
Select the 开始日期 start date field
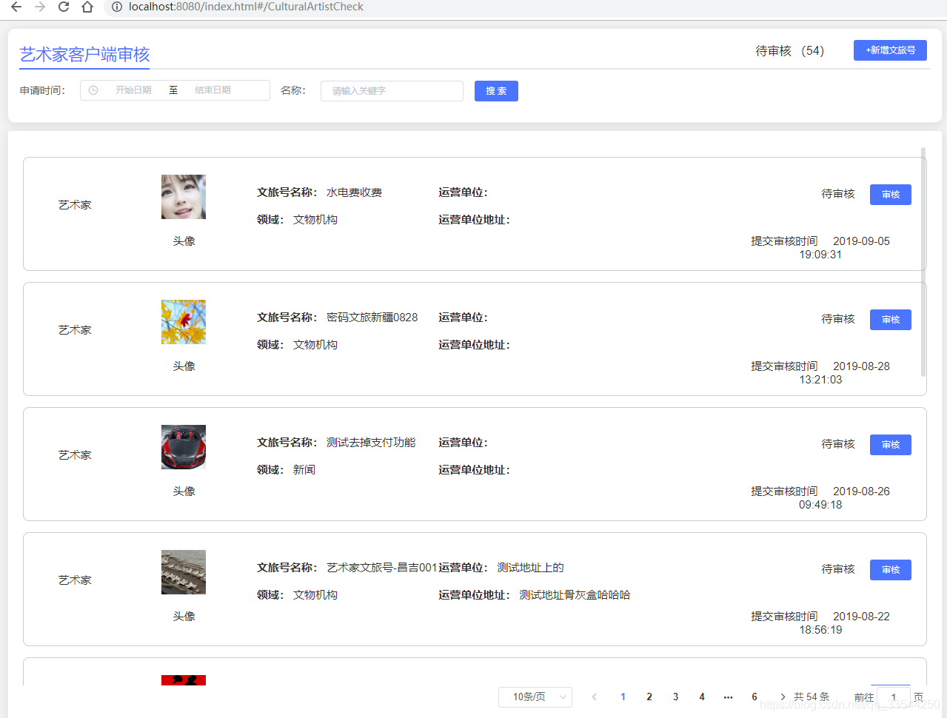coord(133,90)
